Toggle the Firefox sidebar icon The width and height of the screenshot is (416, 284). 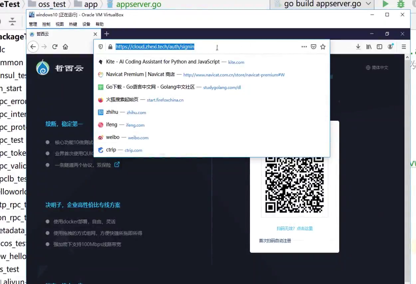pyautogui.click(x=379, y=47)
